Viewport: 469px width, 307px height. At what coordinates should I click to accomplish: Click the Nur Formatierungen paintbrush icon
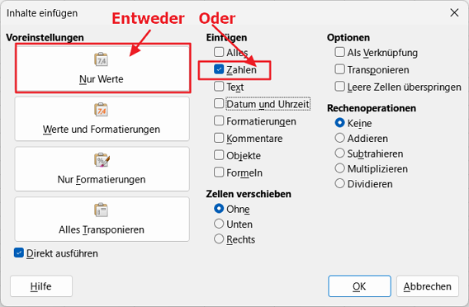[x=102, y=159]
